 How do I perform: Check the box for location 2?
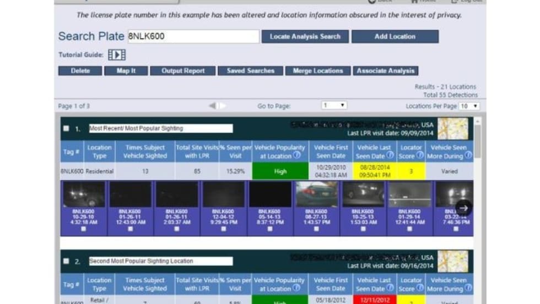pyautogui.click(x=66, y=261)
